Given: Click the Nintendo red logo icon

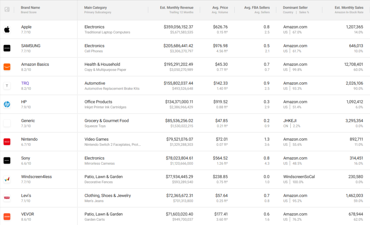Looking at the screenshot, I should click(x=7, y=142).
